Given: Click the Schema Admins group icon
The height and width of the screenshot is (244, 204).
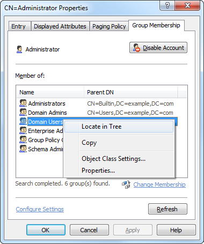Looking at the screenshot, I should pos(23,149).
